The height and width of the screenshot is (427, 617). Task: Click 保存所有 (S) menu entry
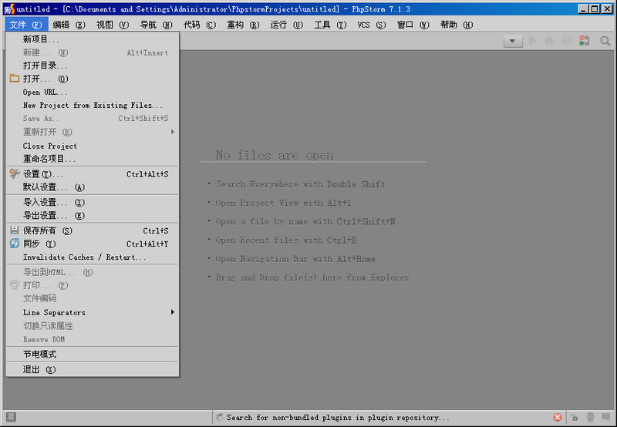tap(93, 230)
